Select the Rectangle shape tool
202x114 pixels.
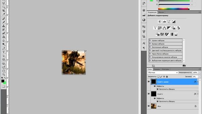3,60
